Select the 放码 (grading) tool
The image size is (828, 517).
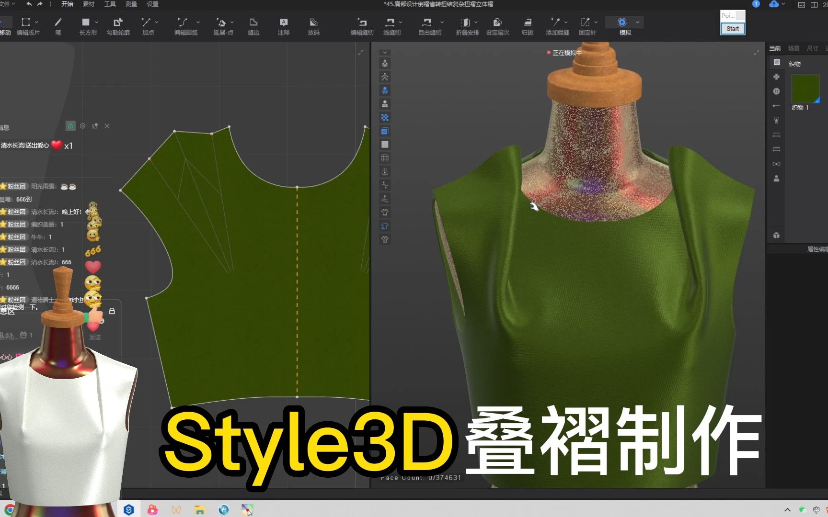point(313,26)
